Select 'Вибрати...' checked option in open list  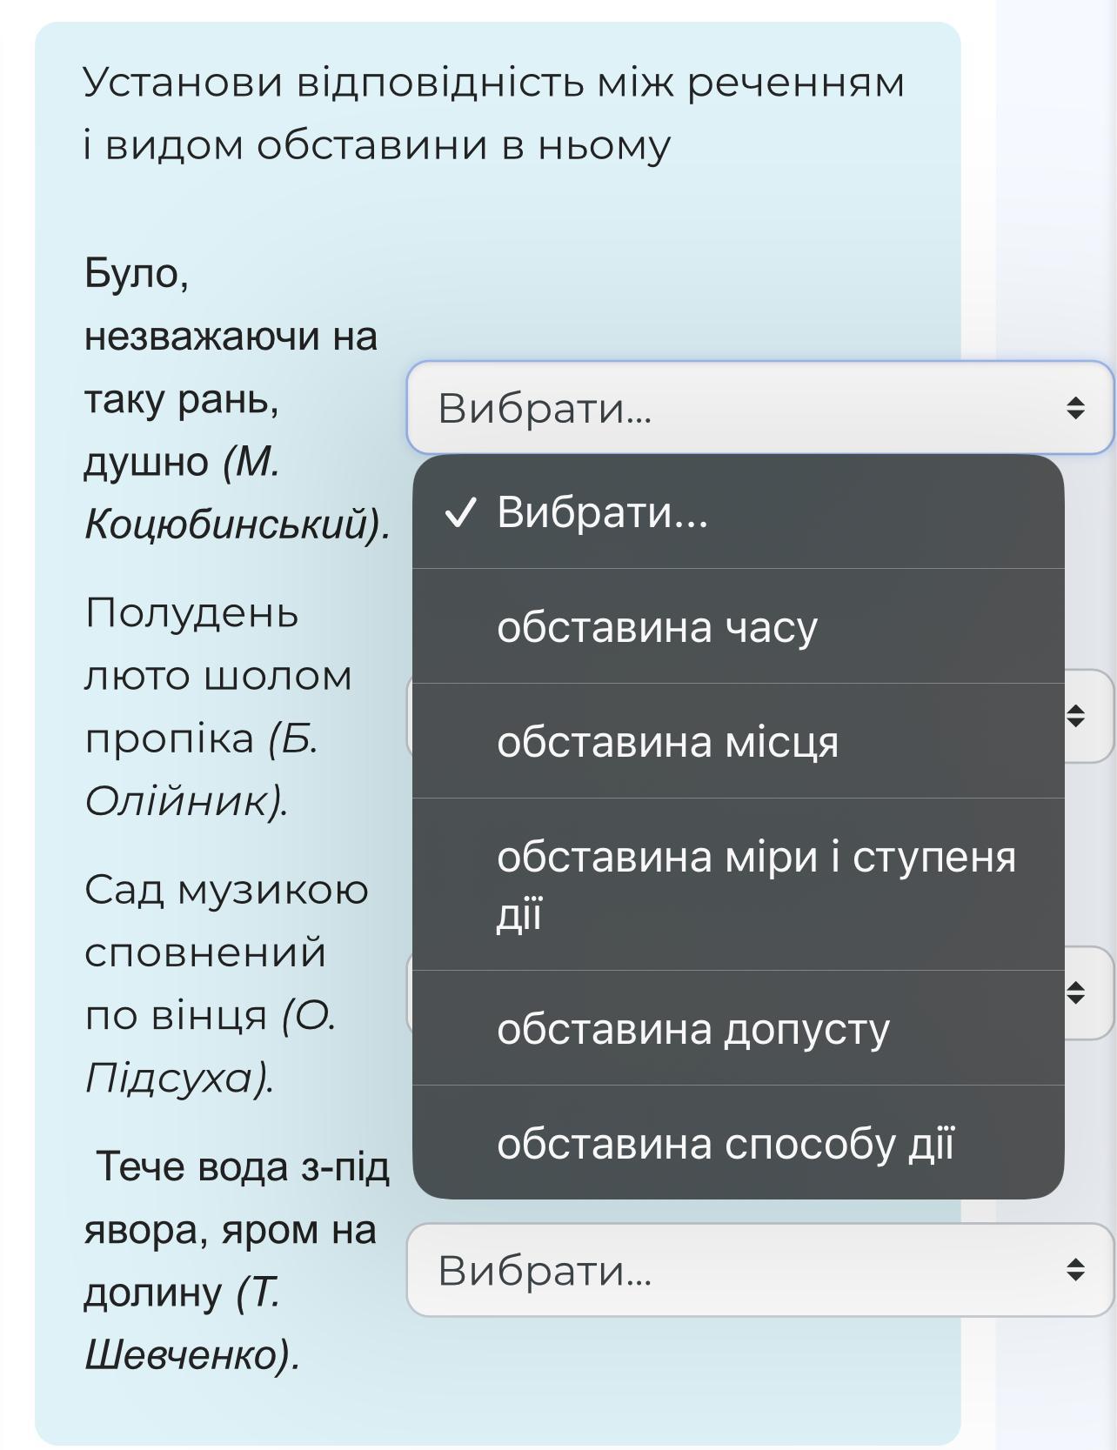pyautogui.click(x=738, y=512)
